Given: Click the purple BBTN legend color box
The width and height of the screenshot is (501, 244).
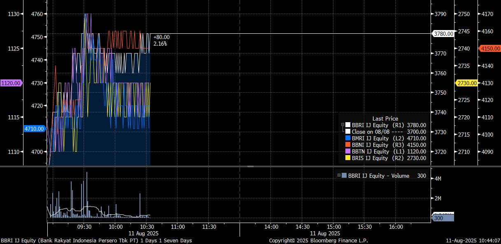Looking at the screenshot, I should tap(348, 151).
